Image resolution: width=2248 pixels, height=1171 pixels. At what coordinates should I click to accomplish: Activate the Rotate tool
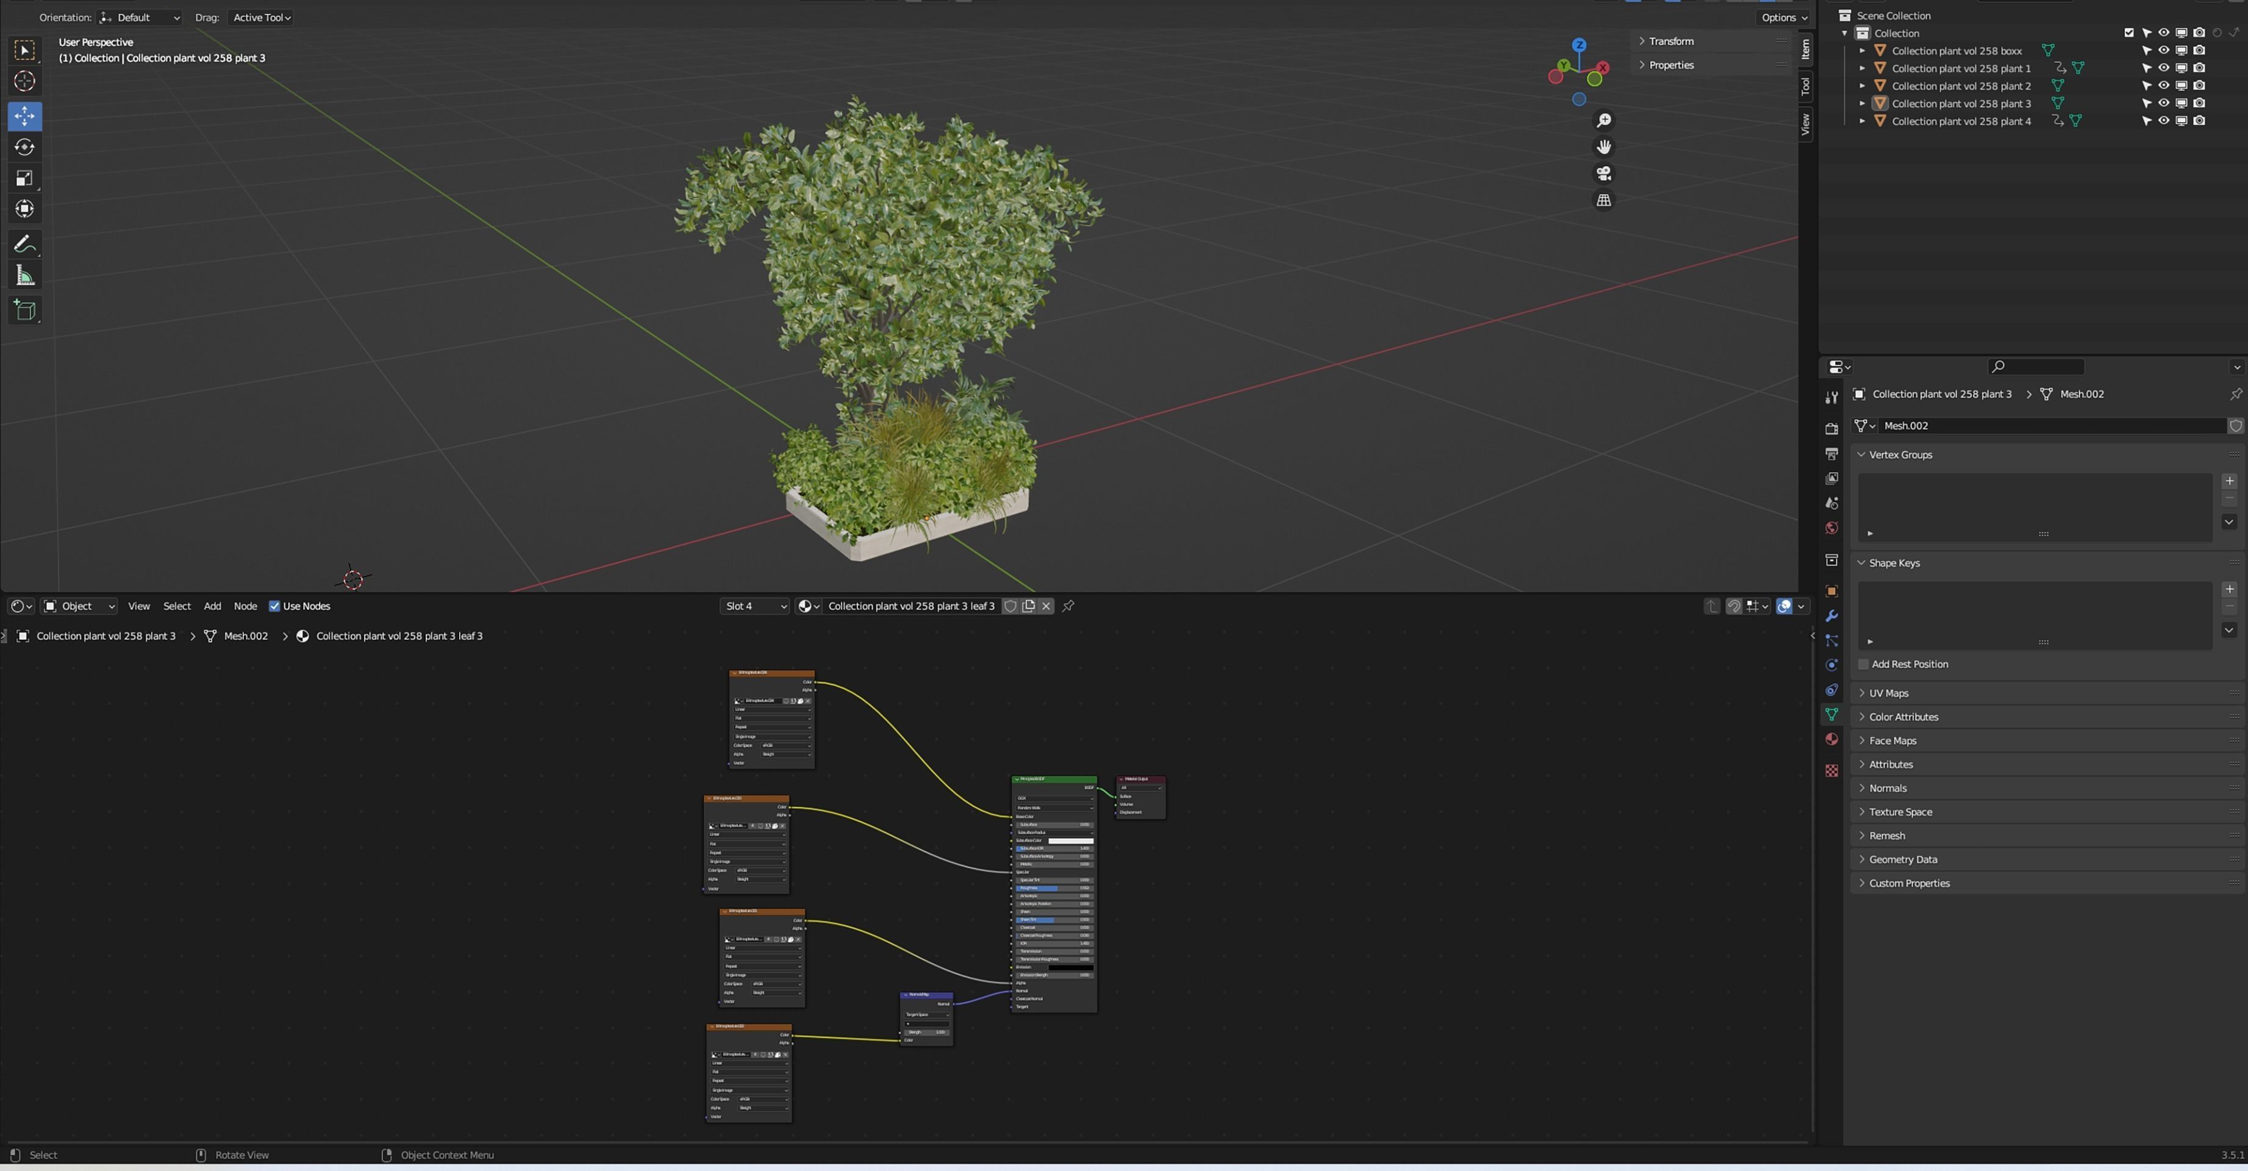(24, 146)
